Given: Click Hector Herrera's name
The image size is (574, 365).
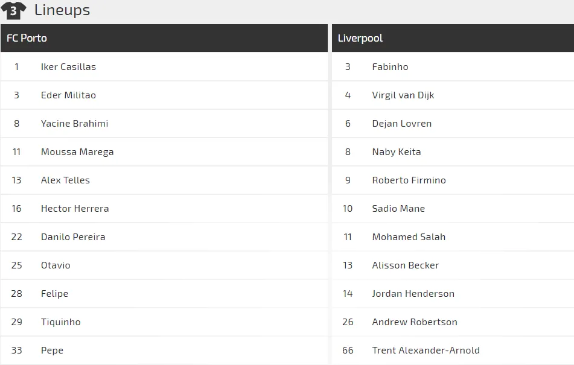Looking at the screenshot, I should (x=75, y=209).
